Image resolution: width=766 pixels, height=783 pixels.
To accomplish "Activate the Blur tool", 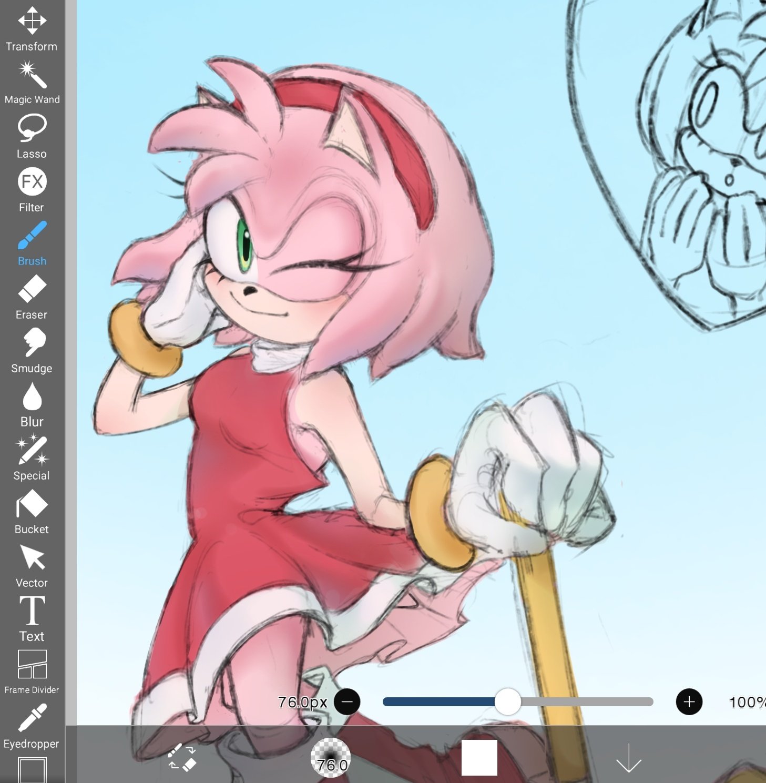I will (32, 405).
